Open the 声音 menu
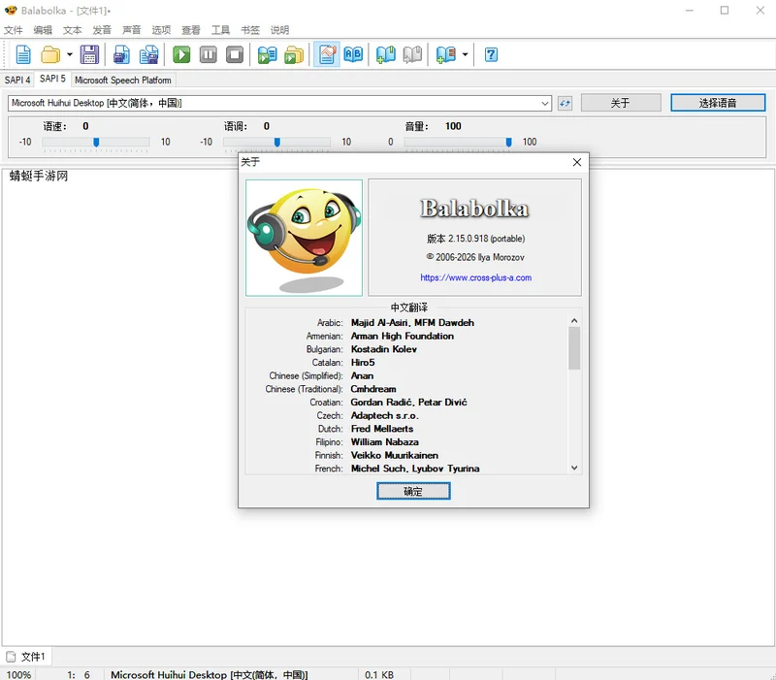This screenshot has width=776, height=680. click(x=132, y=30)
